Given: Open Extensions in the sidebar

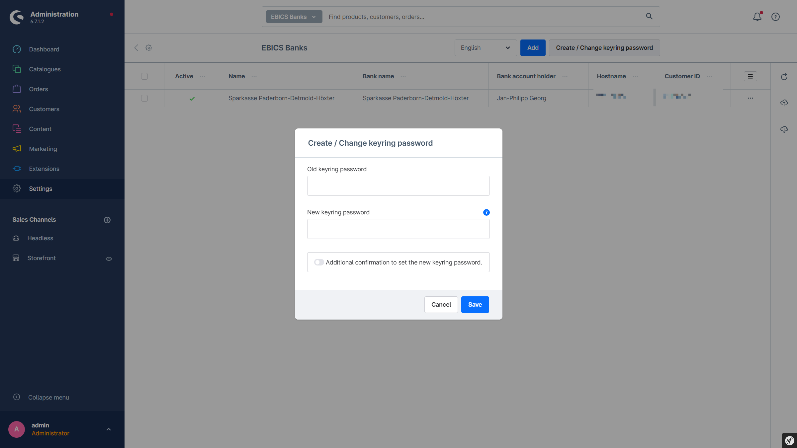Looking at the screenshot, I should point(44,169).
